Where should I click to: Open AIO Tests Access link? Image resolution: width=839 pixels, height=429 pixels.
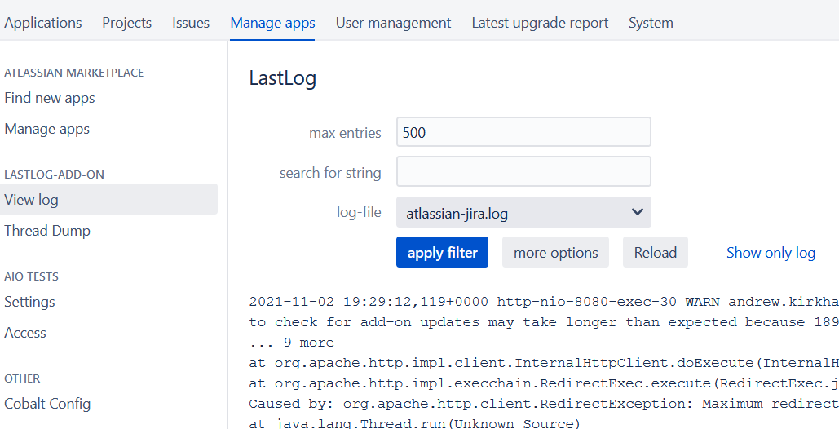coord(25,333)
